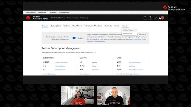Switch to the Subscriptions tab under the header
Viewport: 191px width, 107px height.
coord(56,26)
